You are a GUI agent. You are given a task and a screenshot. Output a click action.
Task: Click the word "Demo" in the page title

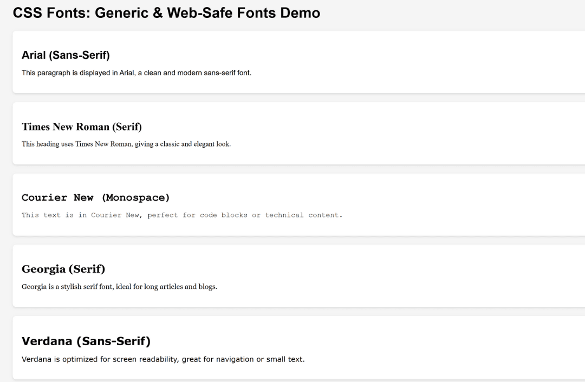(x=300, y=13)
